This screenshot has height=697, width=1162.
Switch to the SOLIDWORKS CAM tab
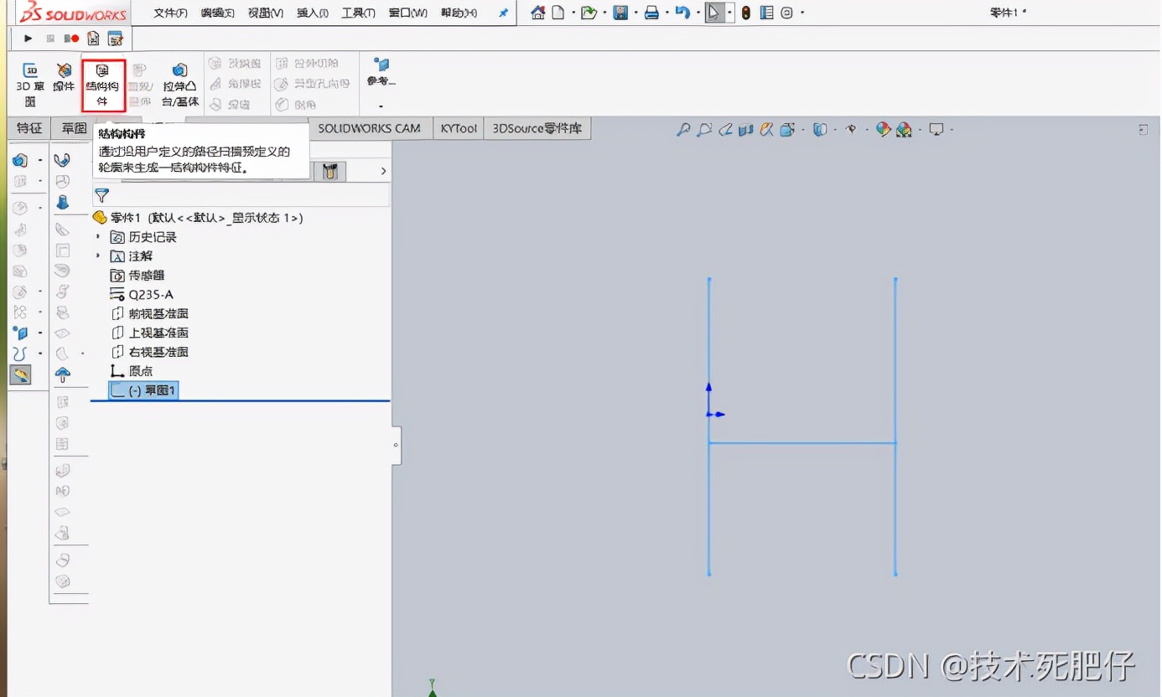(369, 129)
